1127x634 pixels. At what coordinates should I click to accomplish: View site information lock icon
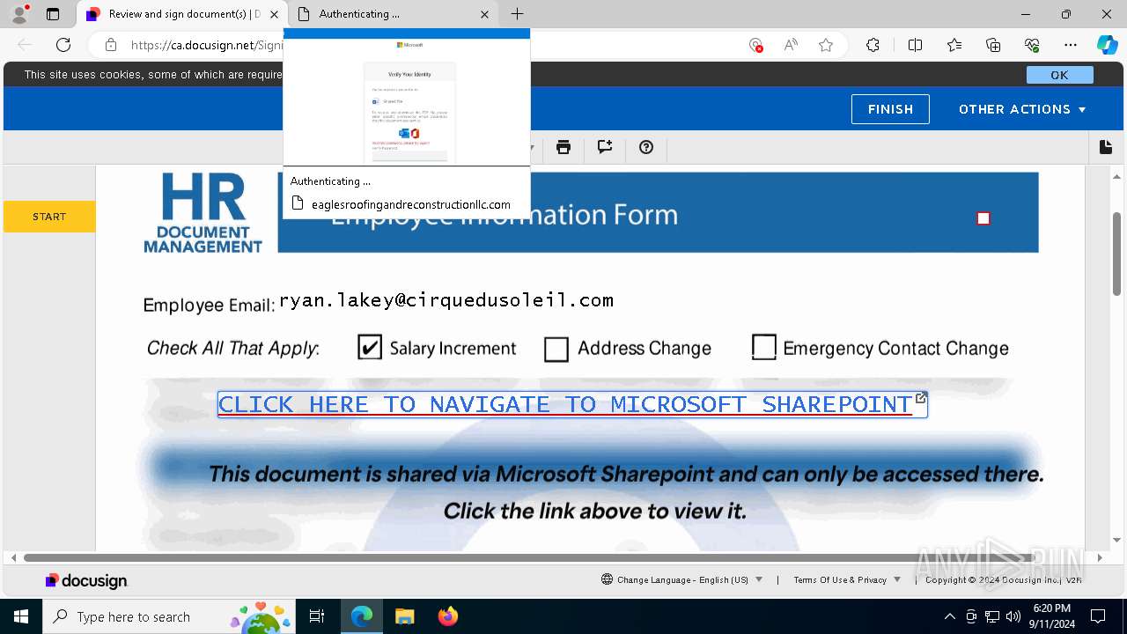pos(111,45)
